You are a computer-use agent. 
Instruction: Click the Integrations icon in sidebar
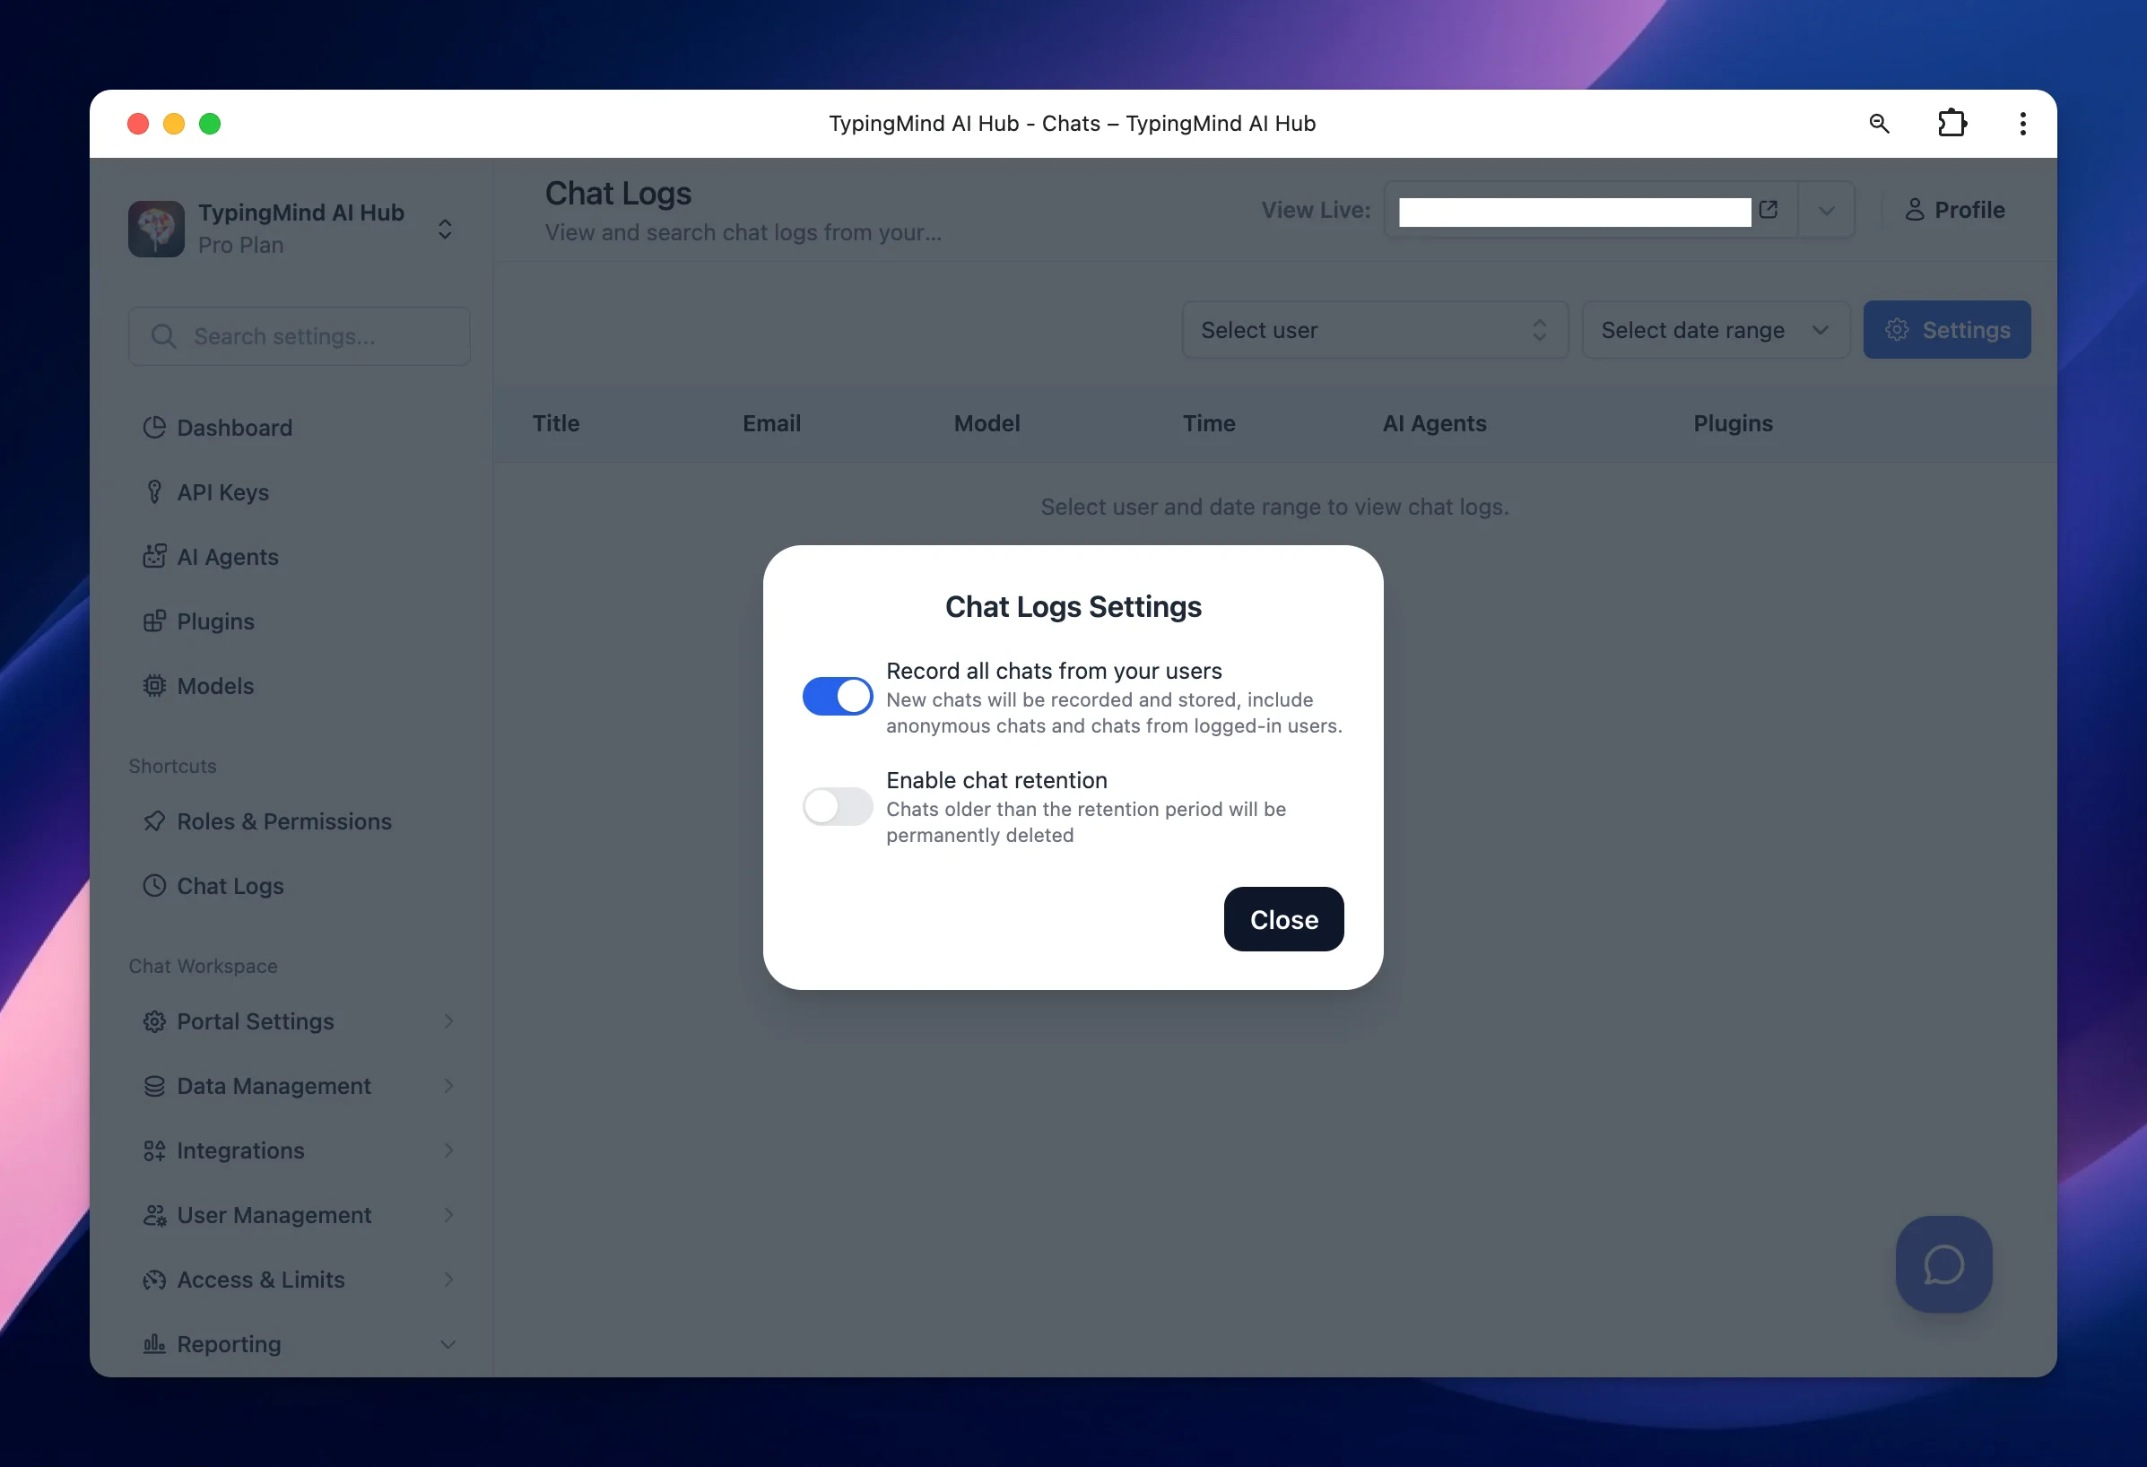point(154,1151)
